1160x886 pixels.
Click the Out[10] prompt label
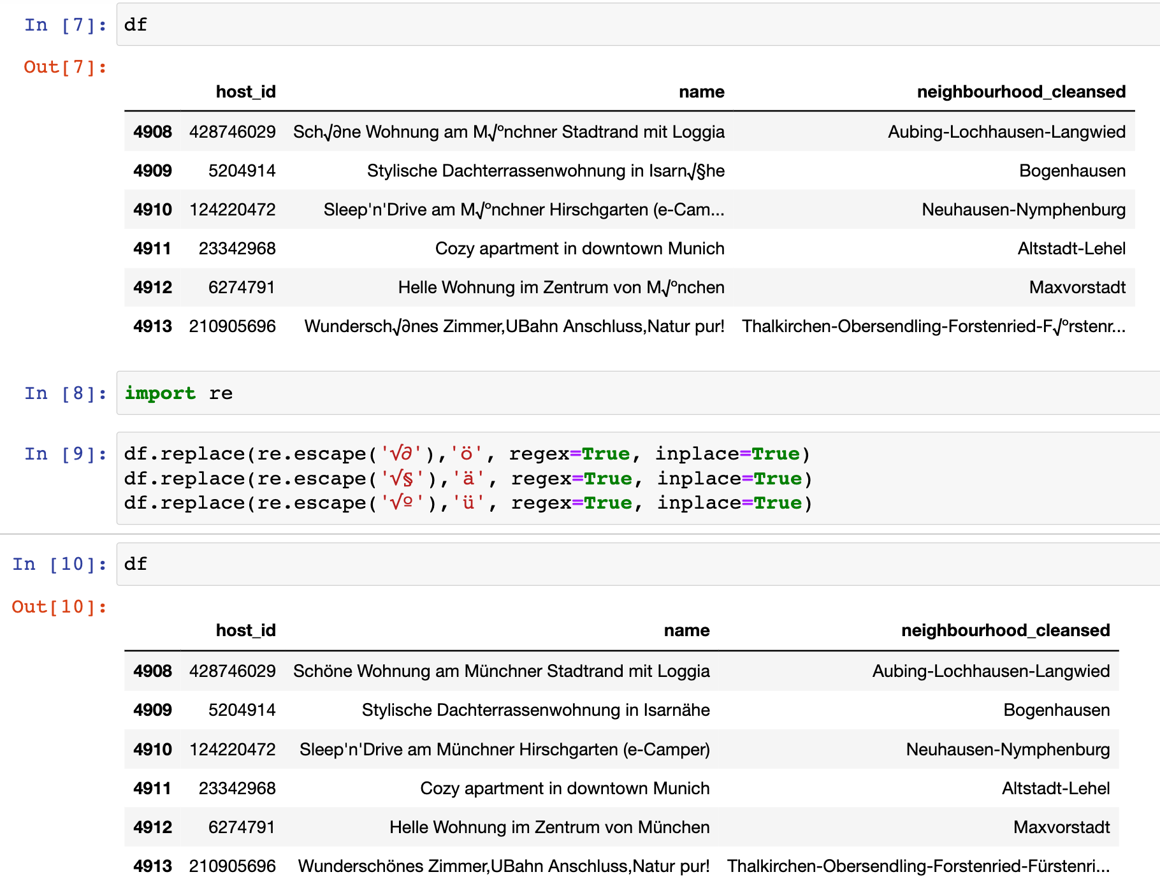click(59, 607)
